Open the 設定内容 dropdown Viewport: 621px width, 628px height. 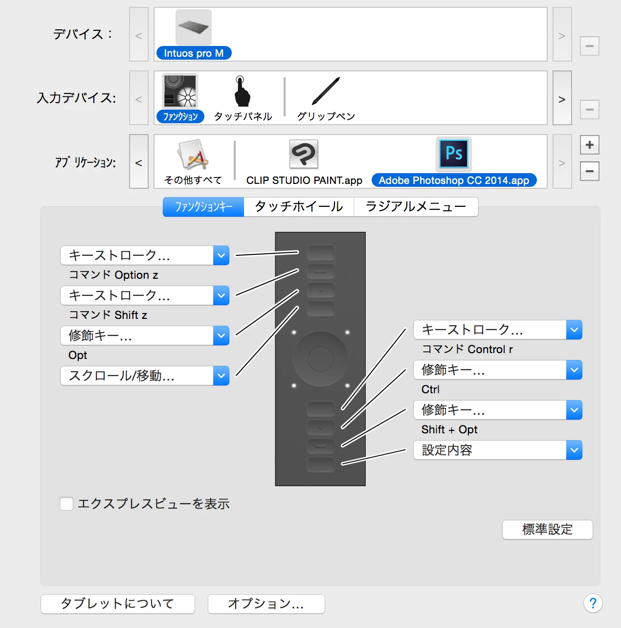point(498,450)
